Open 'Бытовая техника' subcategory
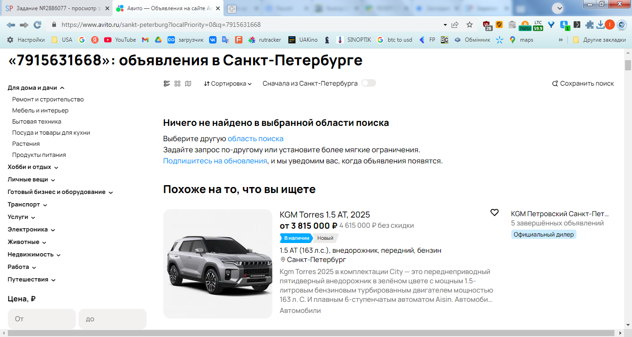Screen dimensions: 632x337 [x=37, y=122]
